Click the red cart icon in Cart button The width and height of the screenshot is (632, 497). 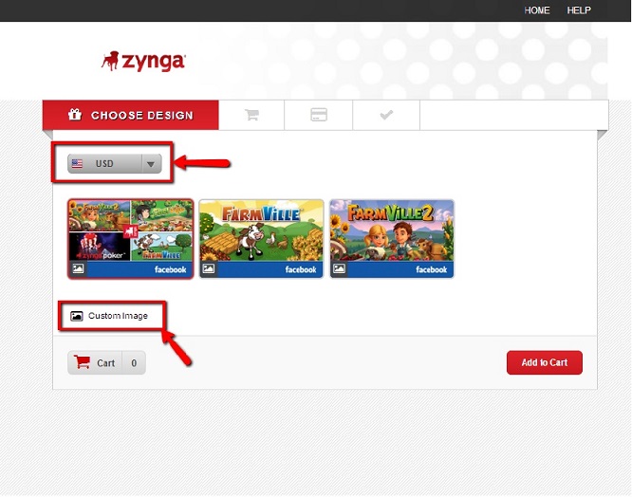pos(83,362)
